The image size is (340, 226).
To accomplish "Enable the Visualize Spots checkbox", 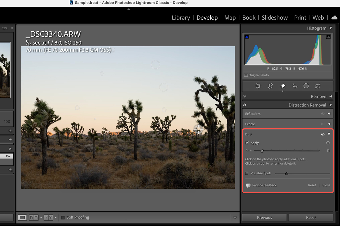I will coord(247,173).
